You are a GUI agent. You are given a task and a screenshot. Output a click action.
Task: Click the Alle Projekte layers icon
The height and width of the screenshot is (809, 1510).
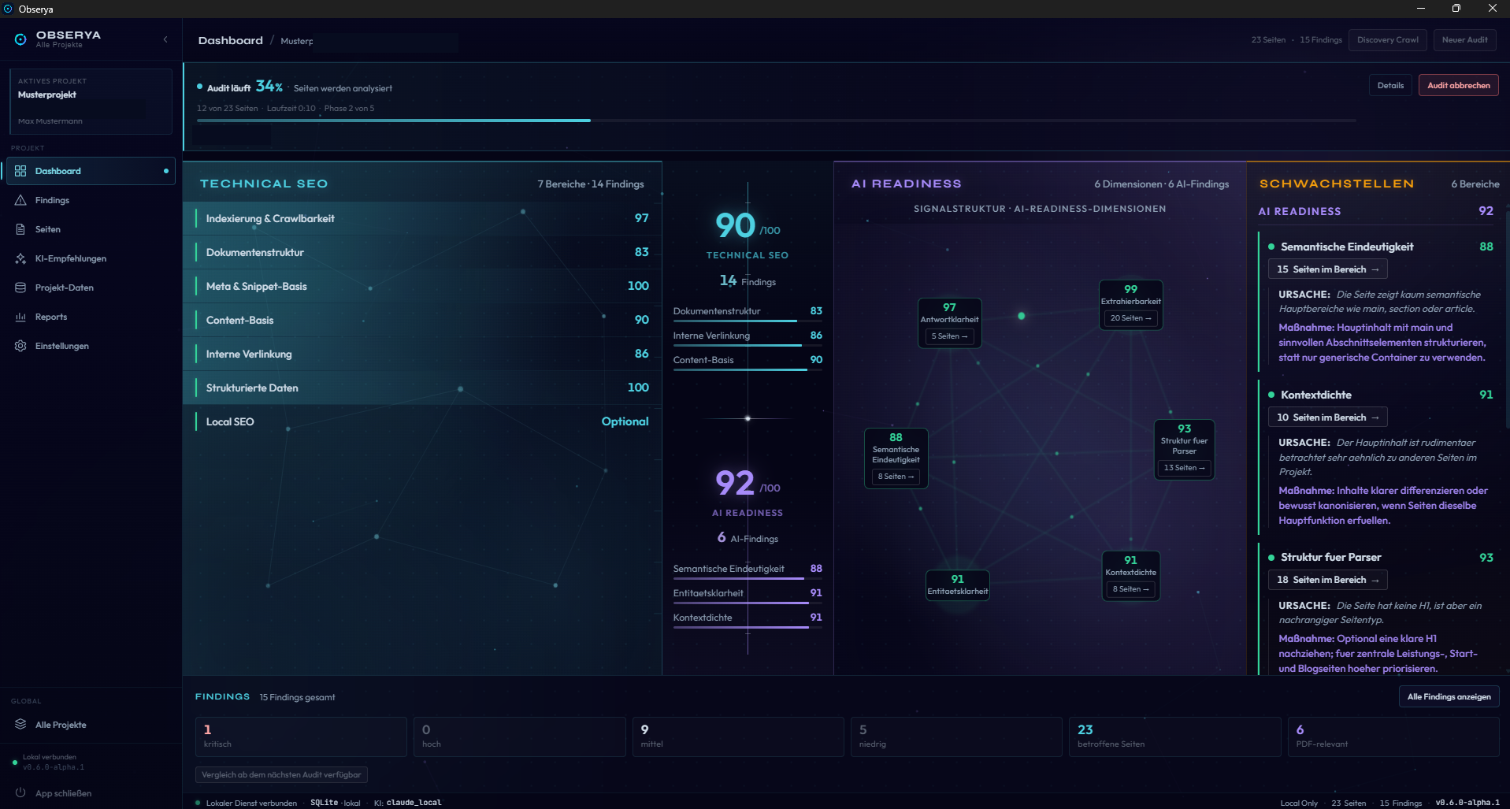20,725
